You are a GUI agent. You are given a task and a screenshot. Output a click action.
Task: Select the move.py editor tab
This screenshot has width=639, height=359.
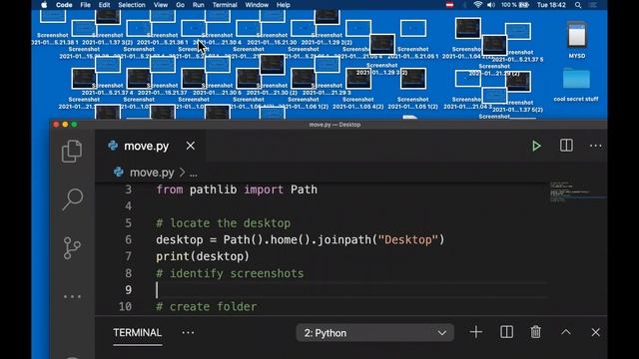click(150, 146)
